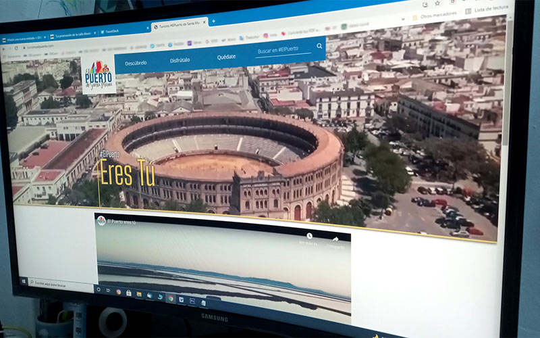Open the Lista de lectura reading list

click(x=487, y=9)
